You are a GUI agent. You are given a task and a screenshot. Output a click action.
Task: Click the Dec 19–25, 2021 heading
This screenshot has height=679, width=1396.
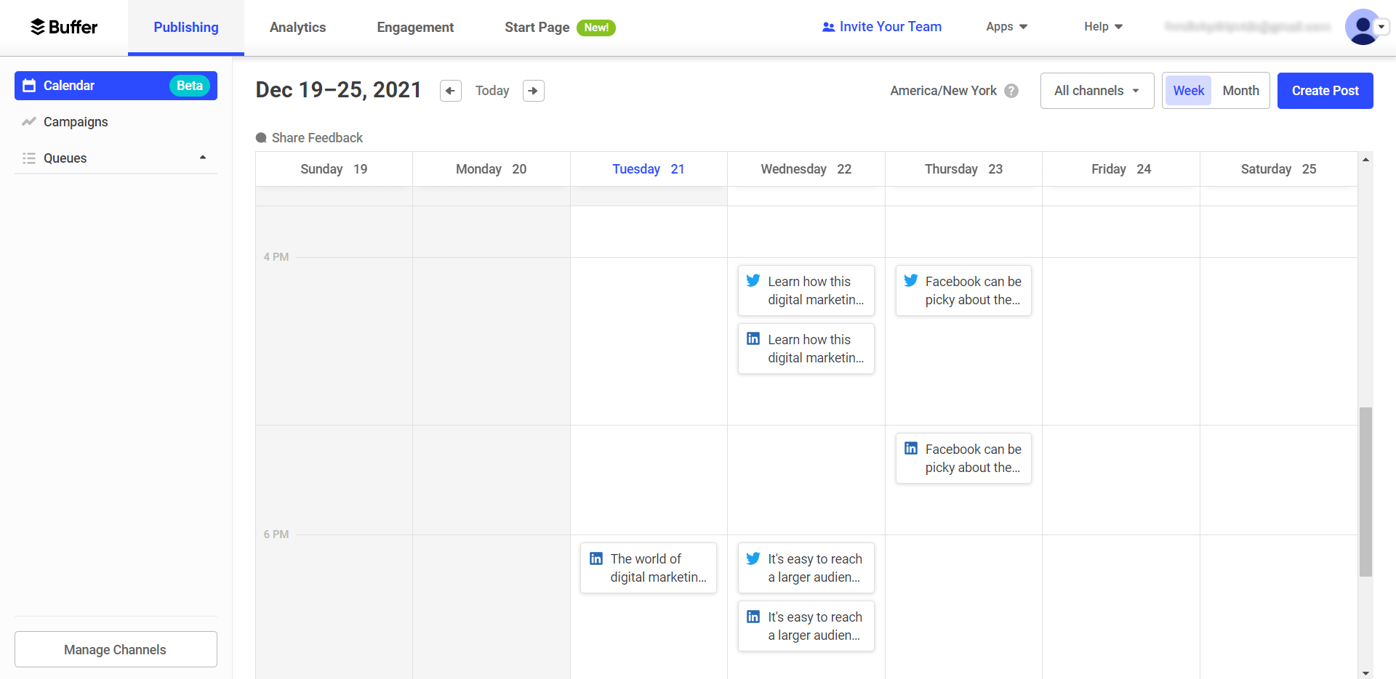(339, 90)
